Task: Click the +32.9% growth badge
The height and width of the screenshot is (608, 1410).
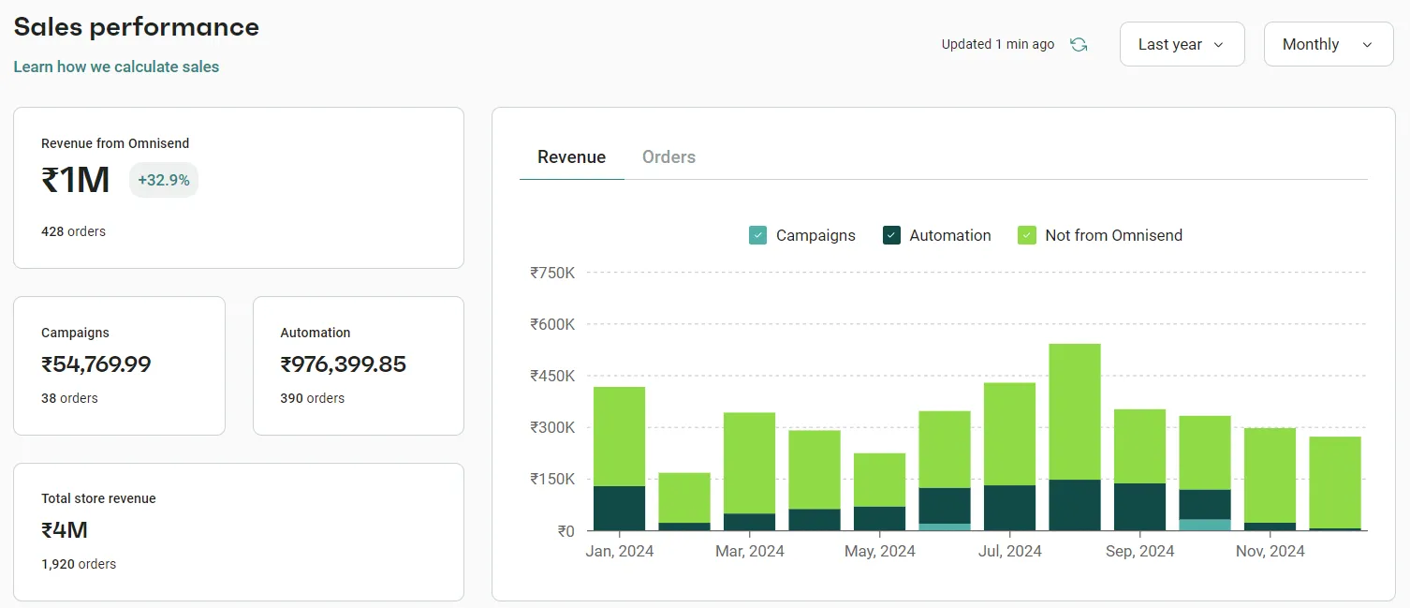Action: point(164,180)
